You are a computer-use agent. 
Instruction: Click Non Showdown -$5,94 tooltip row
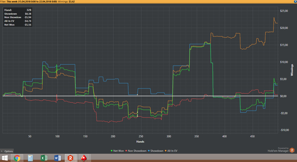pos(18,17)
